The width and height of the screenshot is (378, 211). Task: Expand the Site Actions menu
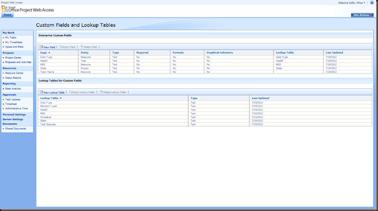click(362, 15)
